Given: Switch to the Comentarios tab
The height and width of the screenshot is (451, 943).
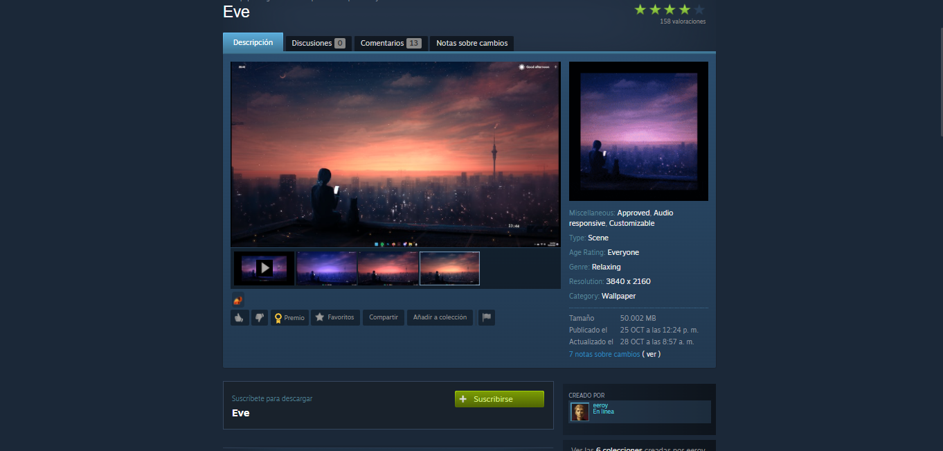Looking at the screenshot, I should 391,43.
